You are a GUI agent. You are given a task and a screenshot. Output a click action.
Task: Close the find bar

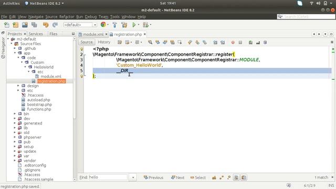(x=332, y=177)
